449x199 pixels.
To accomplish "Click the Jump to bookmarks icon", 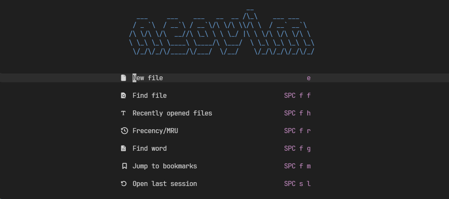I will click(124, 166).
